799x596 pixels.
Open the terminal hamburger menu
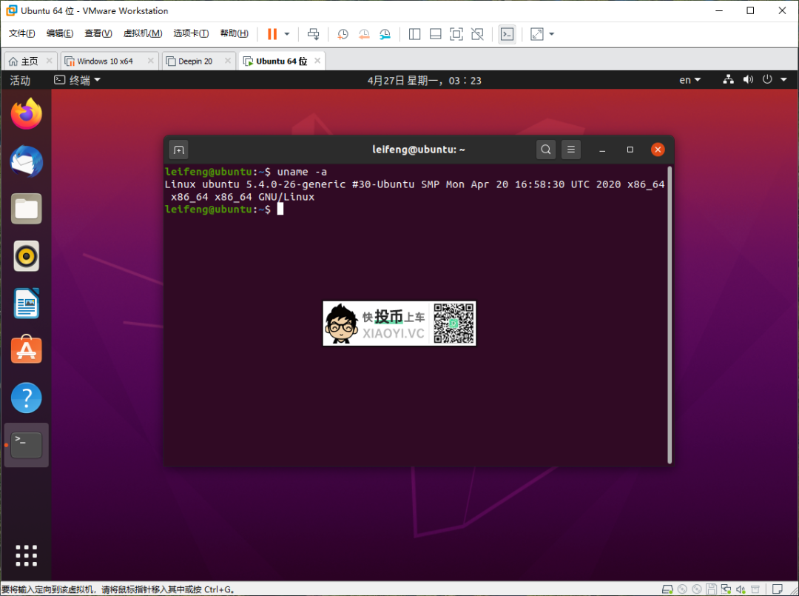point(570,149)
